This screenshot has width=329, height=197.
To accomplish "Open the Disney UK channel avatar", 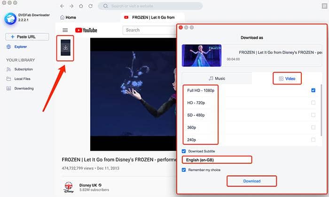I will coord(69,187).
